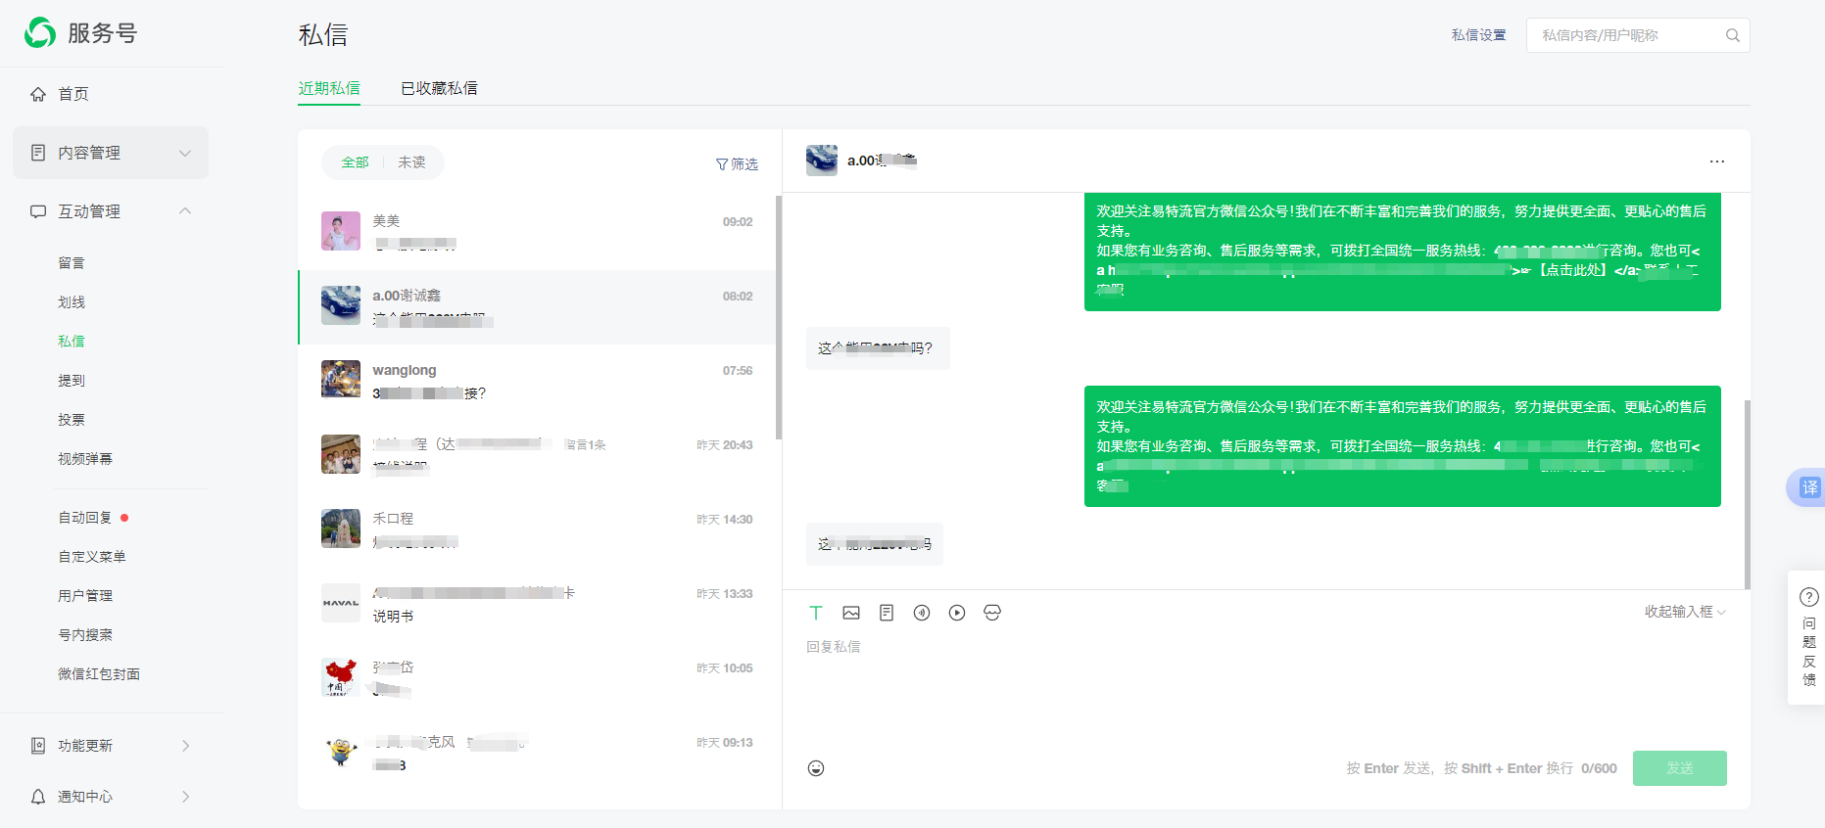Click the 发送 send button
The height and width of the screenshot is (828, 1825).
(1680, 768)
